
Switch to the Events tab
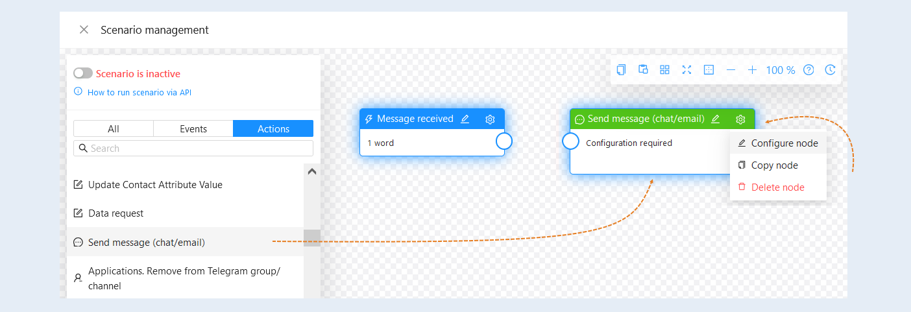pos(193,128)
